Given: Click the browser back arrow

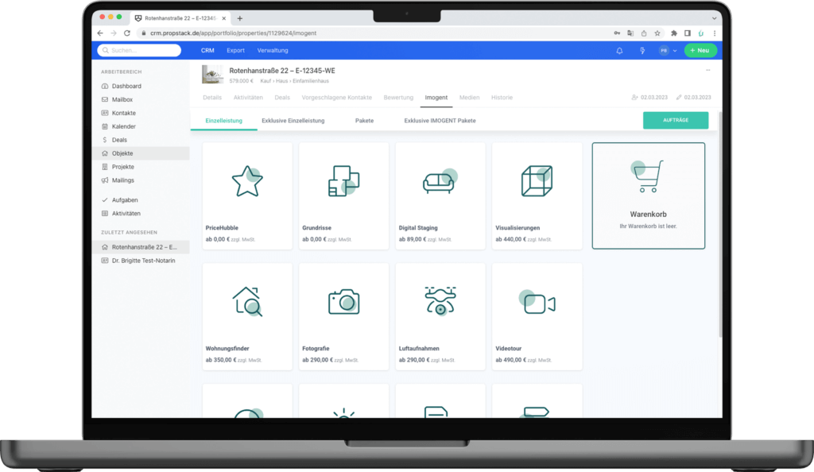Looking at the screenshot, I should (100, 33).
